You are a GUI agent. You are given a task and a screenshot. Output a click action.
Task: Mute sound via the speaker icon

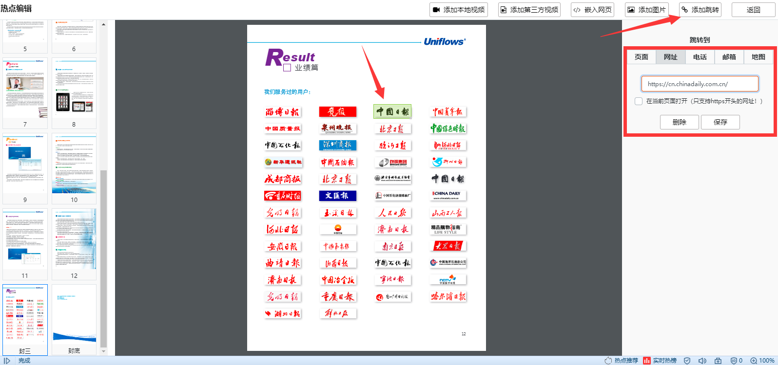coord(702,361)
